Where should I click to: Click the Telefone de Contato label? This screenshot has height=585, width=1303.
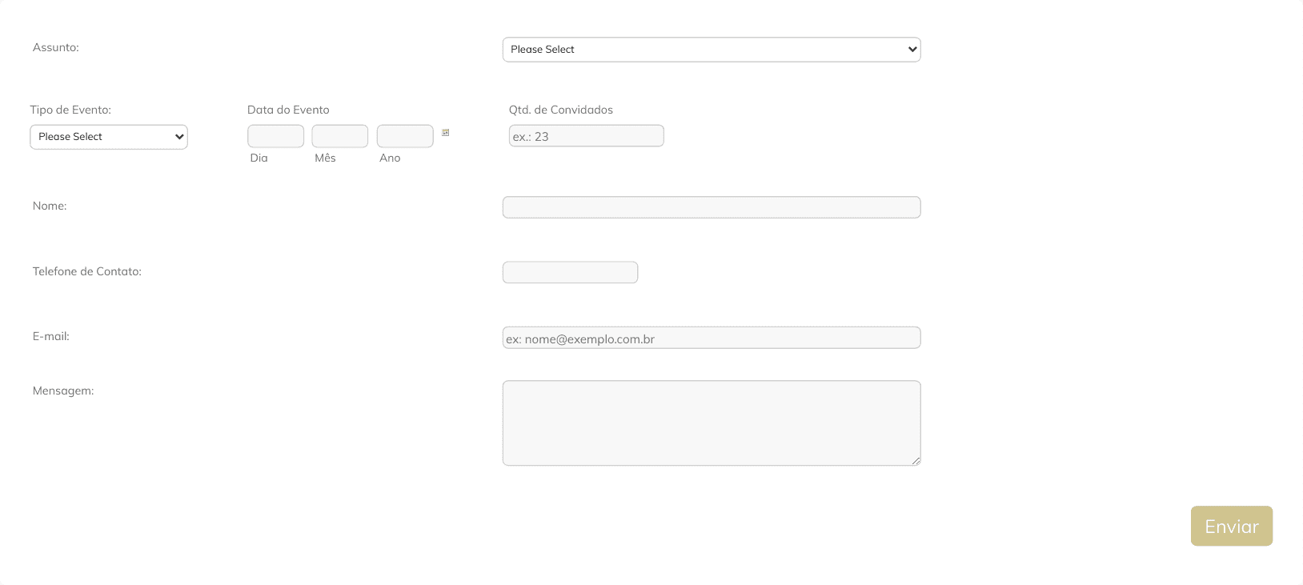pos(86,271)
